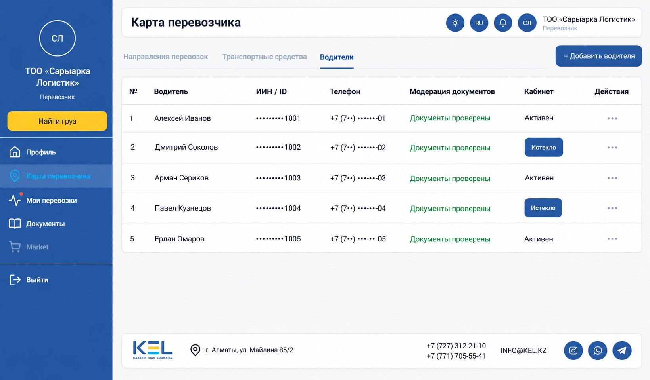The width and height of the screenshot is (650, 380).
Task: Click the Кабинет column header
Action: tap(539, 91)
